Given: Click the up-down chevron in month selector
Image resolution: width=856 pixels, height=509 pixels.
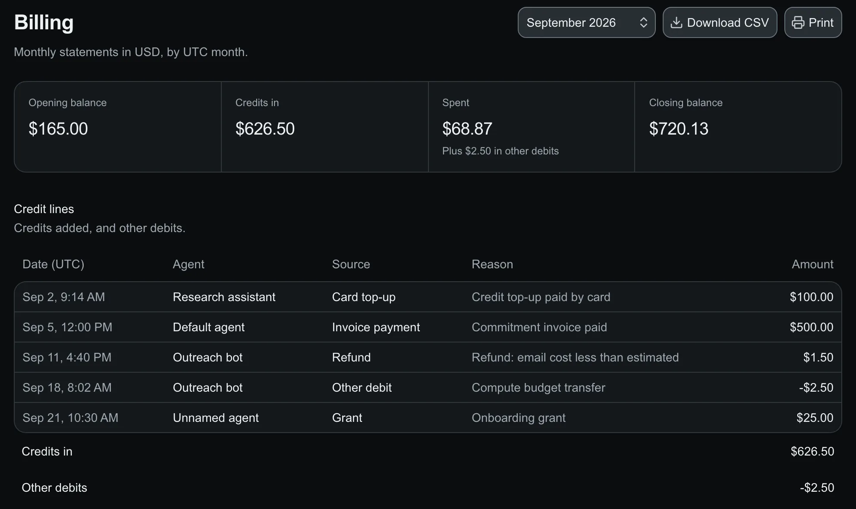Looking at the screenshot, I should coord(643,22).
